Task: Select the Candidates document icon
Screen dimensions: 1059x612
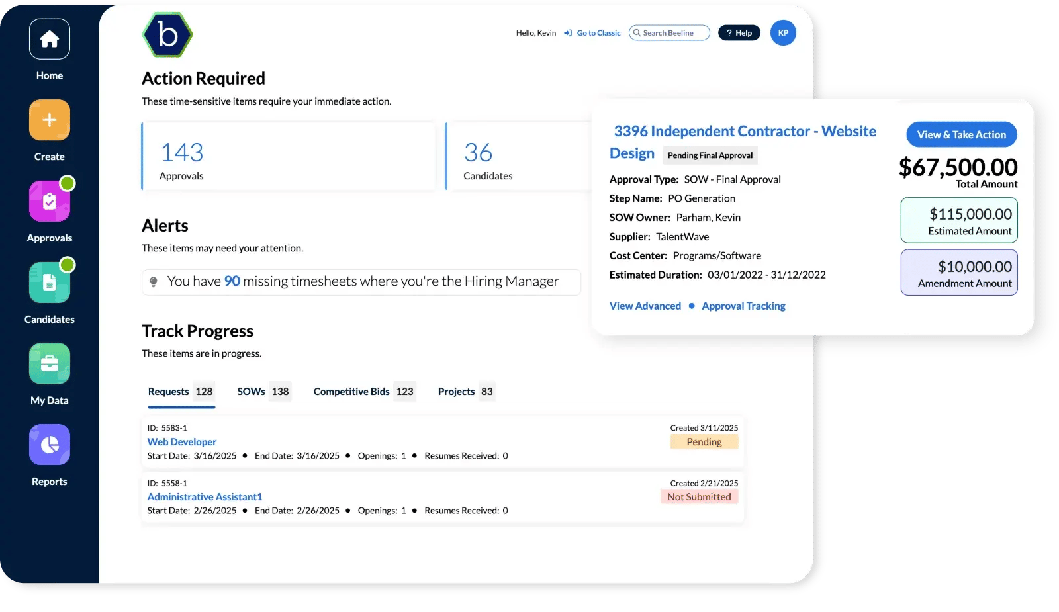Action: pos(50,283)
